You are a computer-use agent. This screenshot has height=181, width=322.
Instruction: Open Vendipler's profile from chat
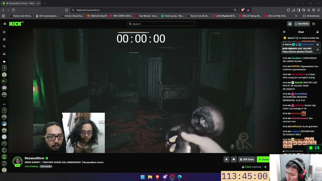[296, 58]
